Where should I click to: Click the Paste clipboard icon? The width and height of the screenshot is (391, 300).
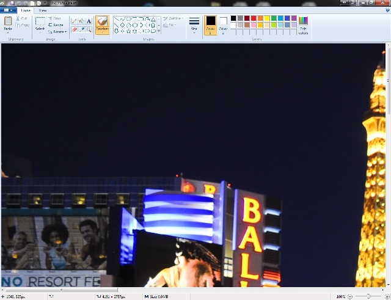click(x=8, y=21)
